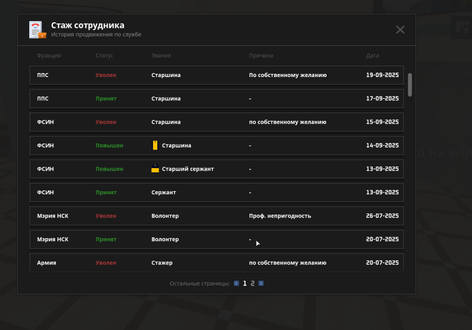
Task: Click the Старший сержант rank insignia icon
Action: click(155, 169)
